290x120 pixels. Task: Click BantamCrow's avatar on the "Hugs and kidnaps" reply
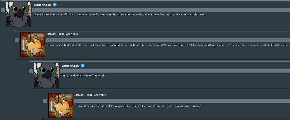47,75
